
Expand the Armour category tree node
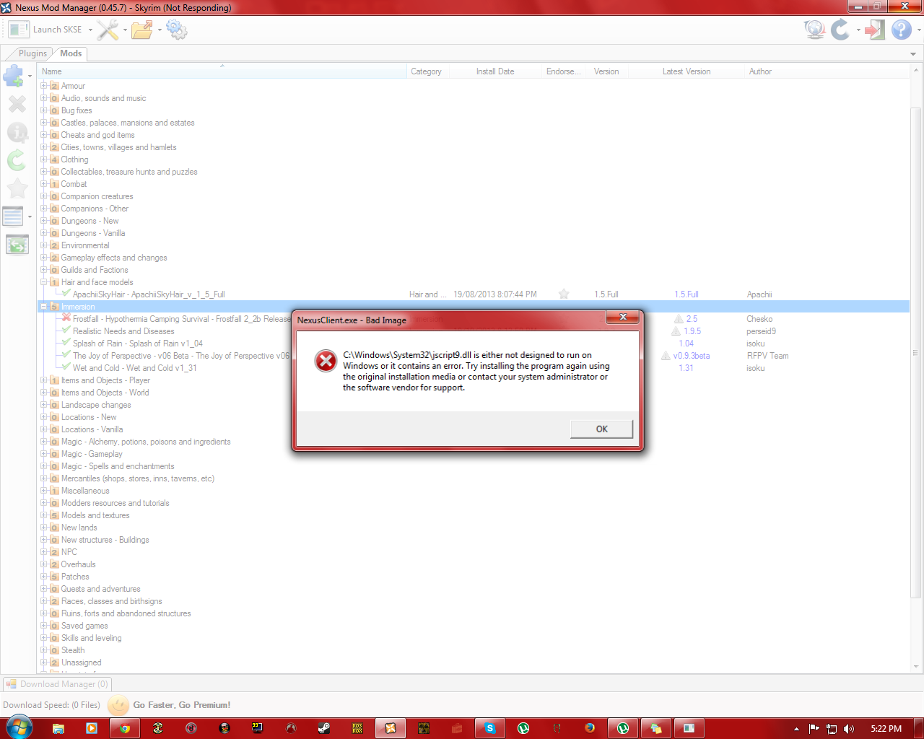click(x=44, y=86)
